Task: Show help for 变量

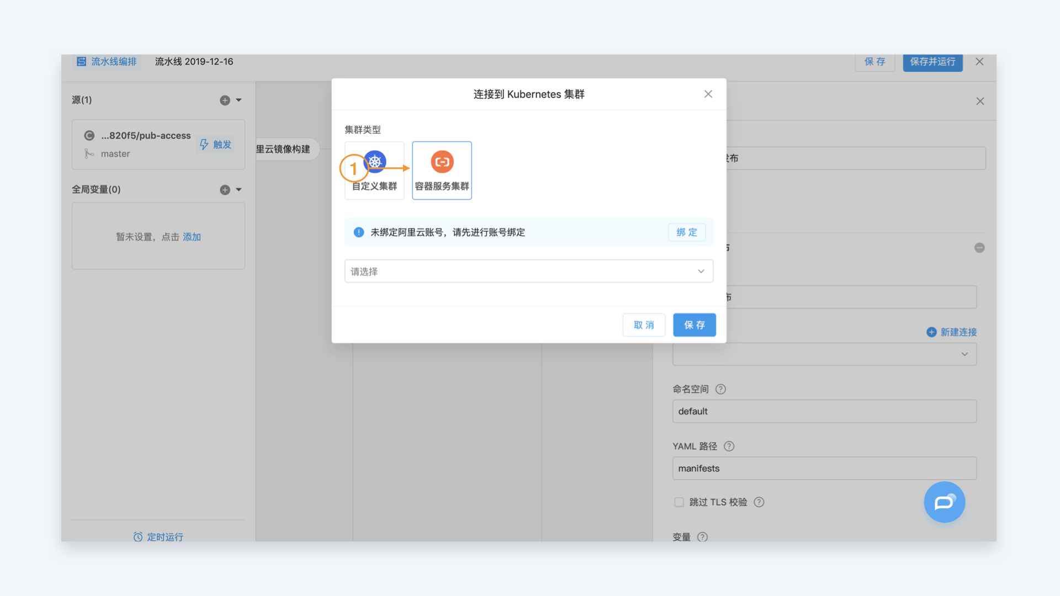Action: [702, 537]
